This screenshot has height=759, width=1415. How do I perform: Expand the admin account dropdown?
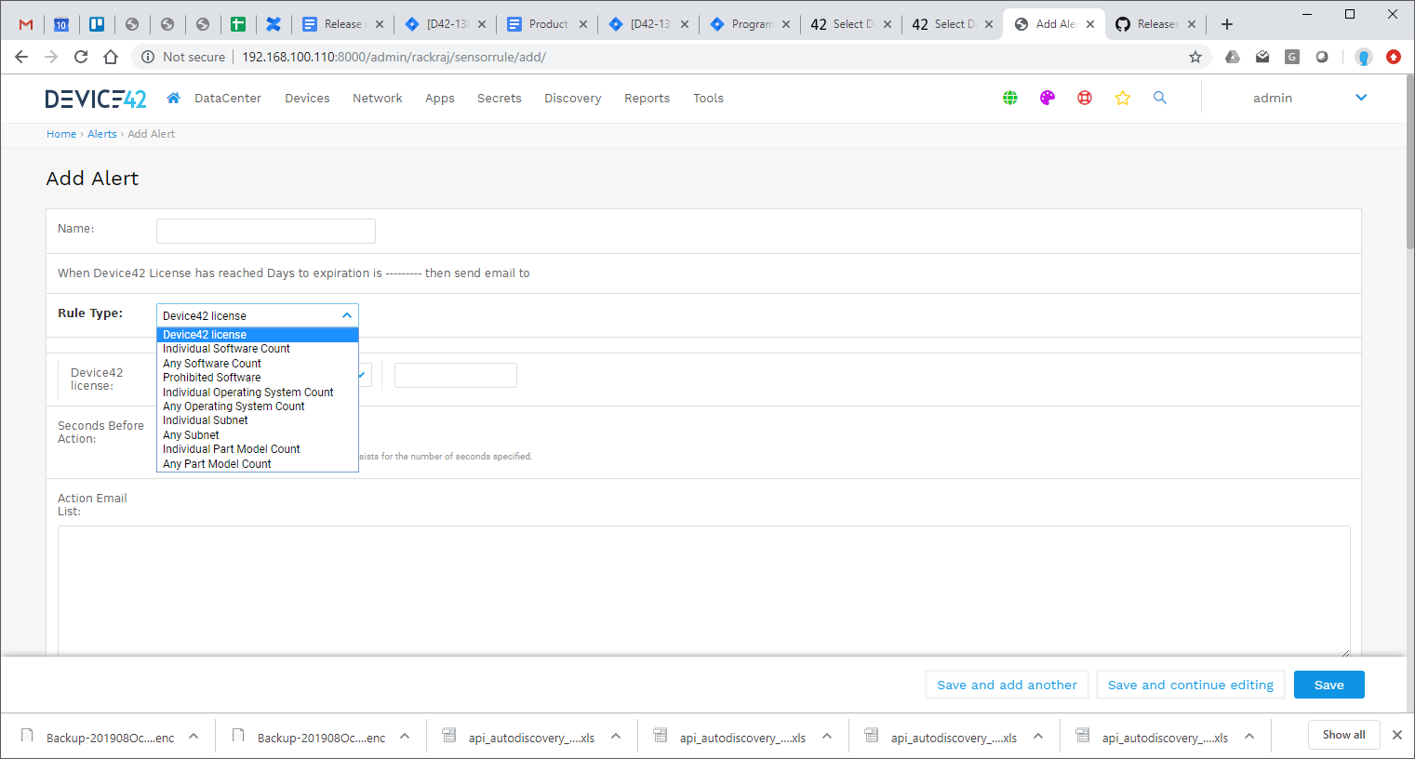click(x=1361, y=98)
